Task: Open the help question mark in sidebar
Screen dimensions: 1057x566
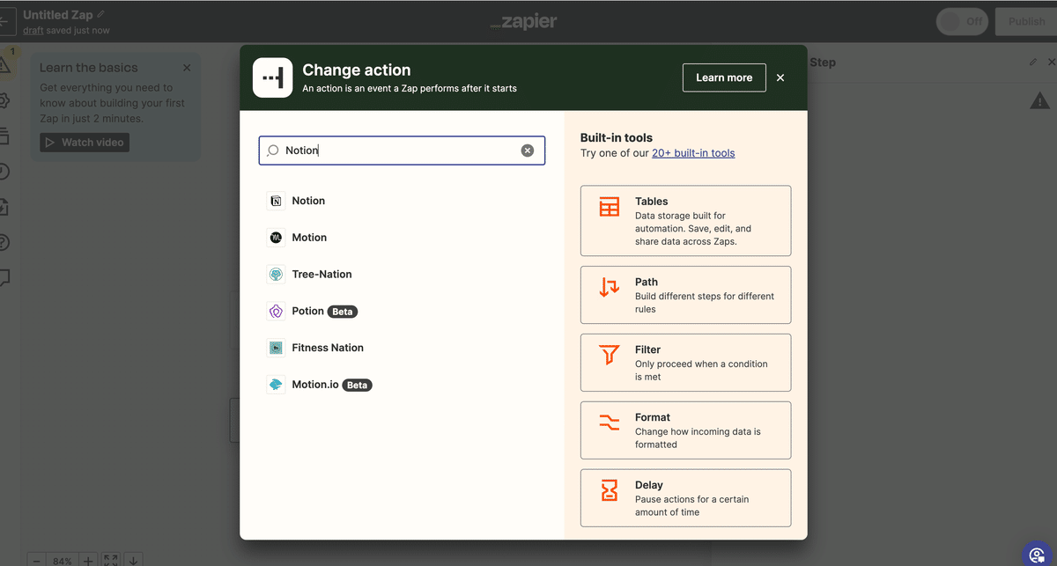Action: (4, 242)
